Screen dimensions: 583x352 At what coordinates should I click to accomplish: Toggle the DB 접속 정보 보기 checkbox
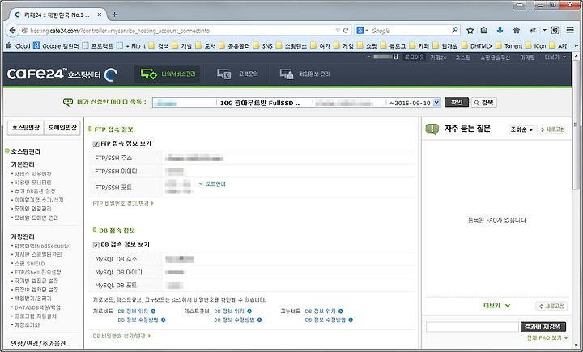point(96,245)
